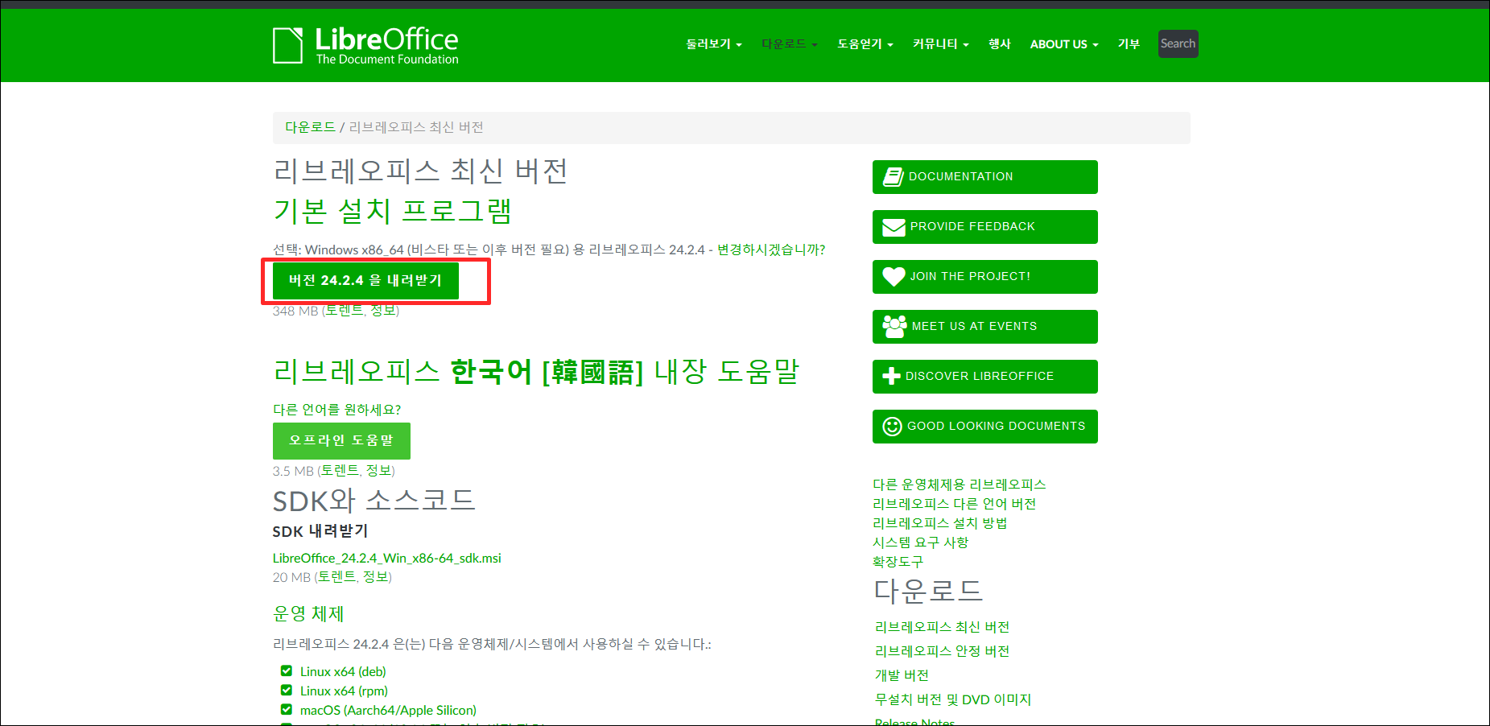Viewport: 1490px width, 726px height.
Task: Open 리브레오피스 안정 버전 sidebar link
Action: (x=942, y=651)
